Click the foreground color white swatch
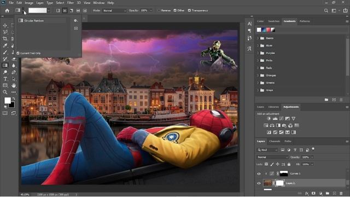This screenshot has height=197, width=350. (x=7, y=100)
